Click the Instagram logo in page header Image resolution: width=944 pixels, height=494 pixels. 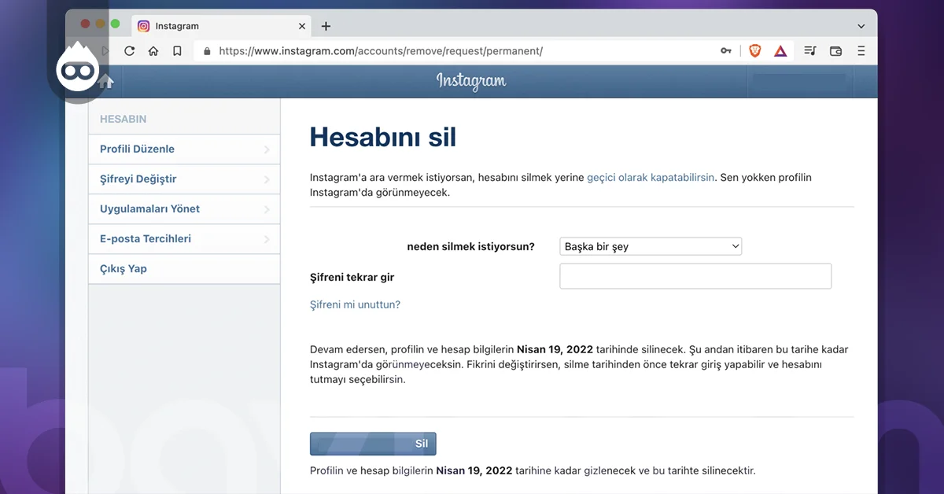click(471, 80)
